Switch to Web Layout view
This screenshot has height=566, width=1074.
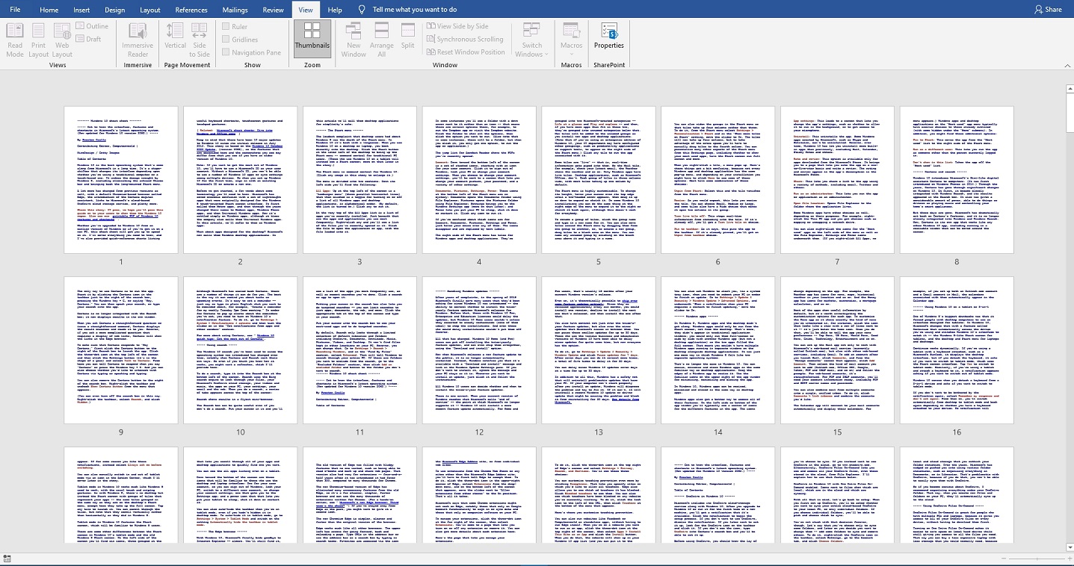point(62,40)
